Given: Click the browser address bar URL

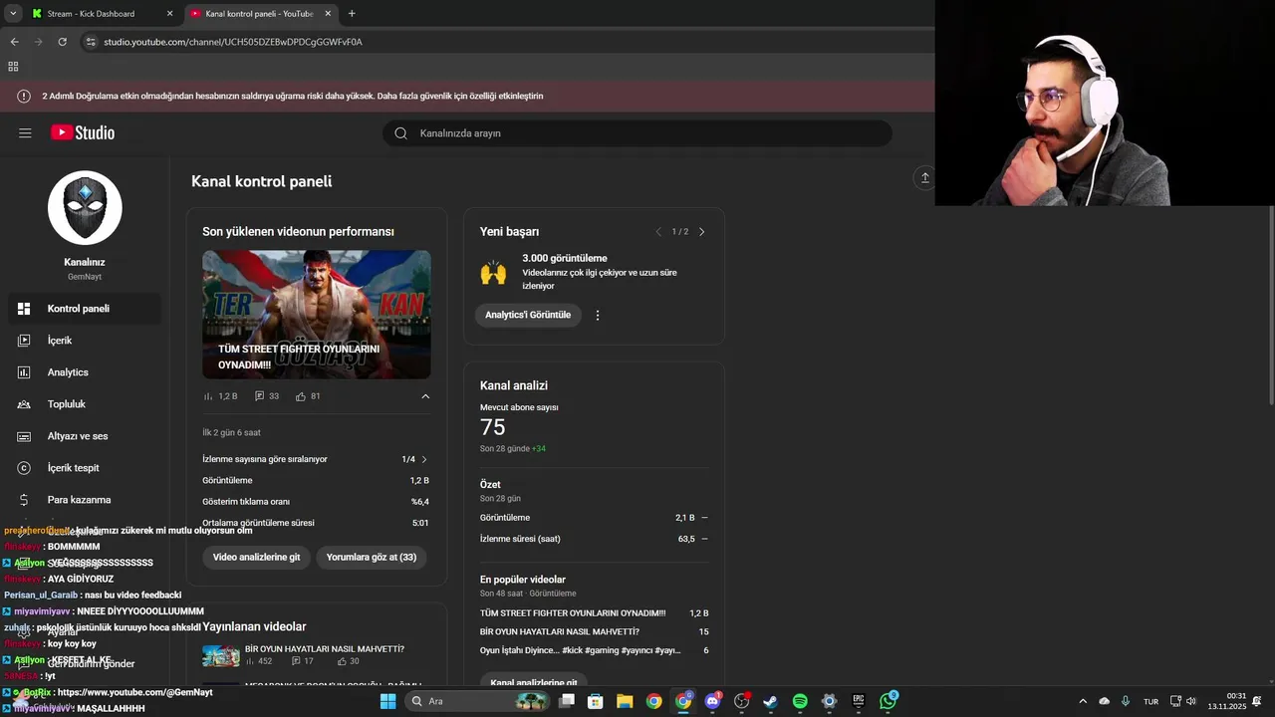Looking at the screenshot, I should pos(233,42).
